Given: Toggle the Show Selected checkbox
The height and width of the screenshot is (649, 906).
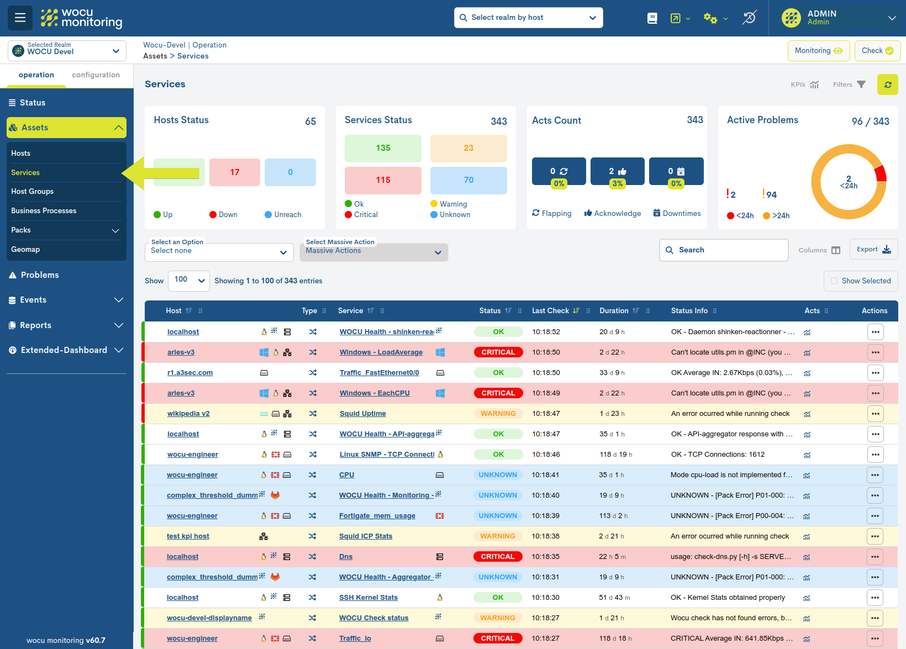Looking at the screenshot, I should [x=834, y=281].
